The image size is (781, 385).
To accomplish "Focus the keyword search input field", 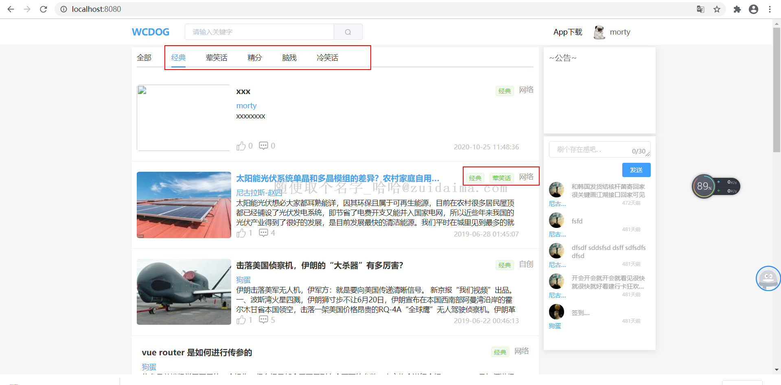I will click(259, 32).
